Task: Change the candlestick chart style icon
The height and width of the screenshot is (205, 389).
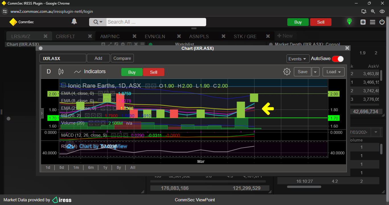Action: click(x=61, y=72)
